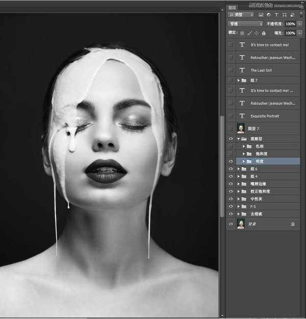Click the shape layer filter icon

tap(284, 15)
